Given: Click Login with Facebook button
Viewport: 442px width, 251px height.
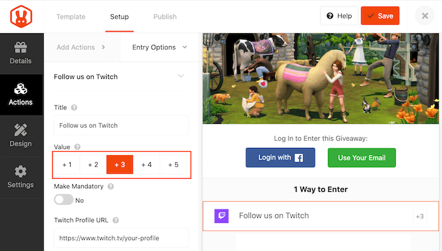Looking at the screenshot, I should 280,158.
